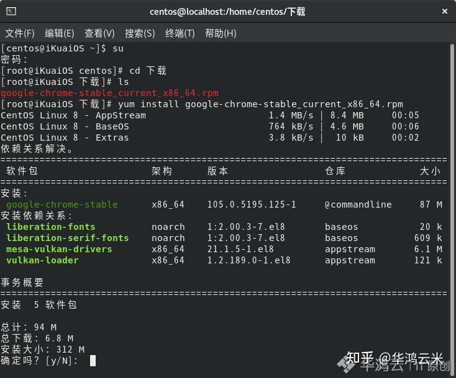Click the 仓库 column header

point(335,171)
